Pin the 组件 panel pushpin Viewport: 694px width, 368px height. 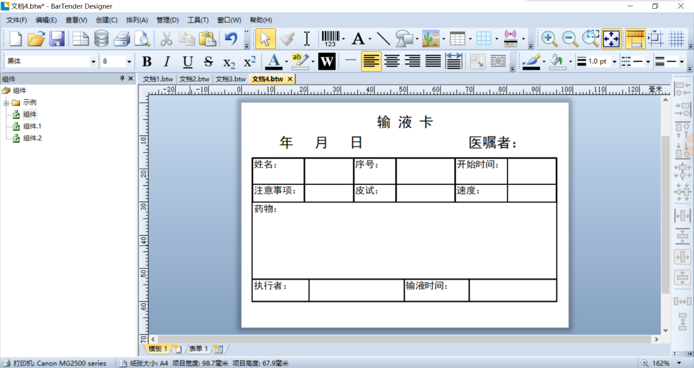tap(122, 79)
